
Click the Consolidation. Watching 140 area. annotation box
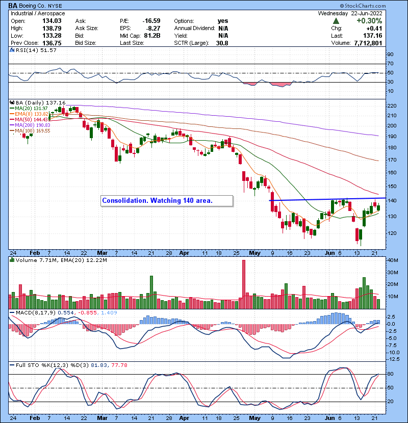pos(167,201)
